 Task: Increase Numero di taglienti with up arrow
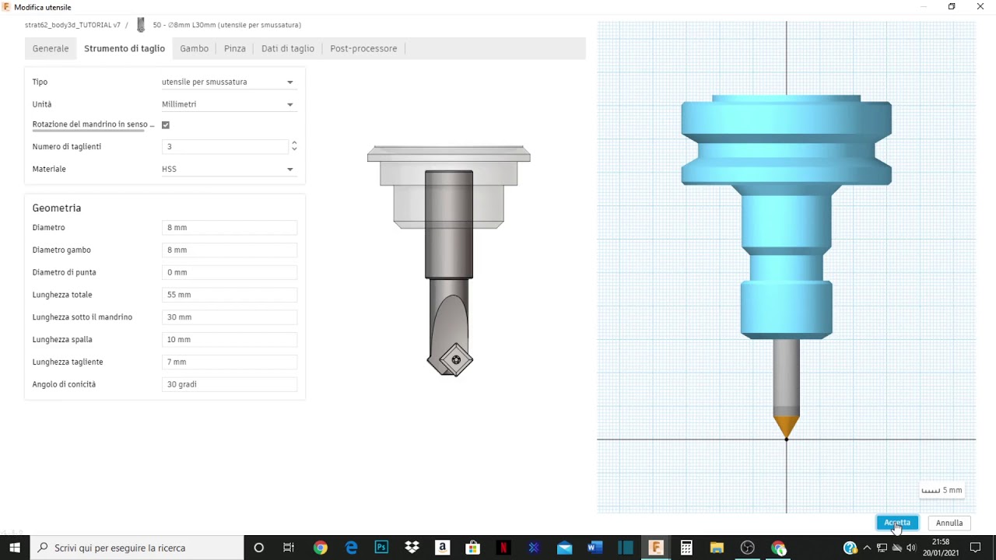293,143
